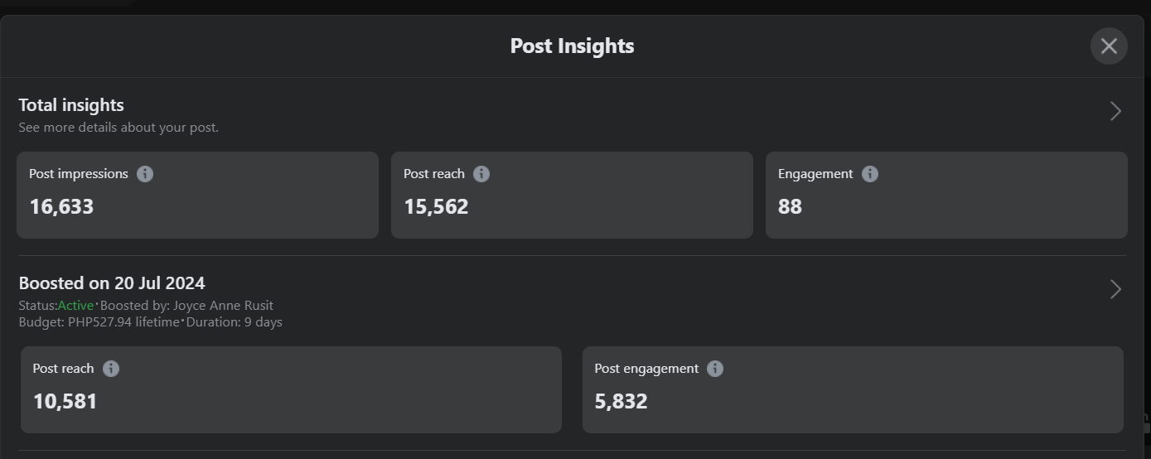Select the 16,633 post impressions value
Image resolution: width=1151 pixels, height=459 pixels.
(x=61, y=206)
